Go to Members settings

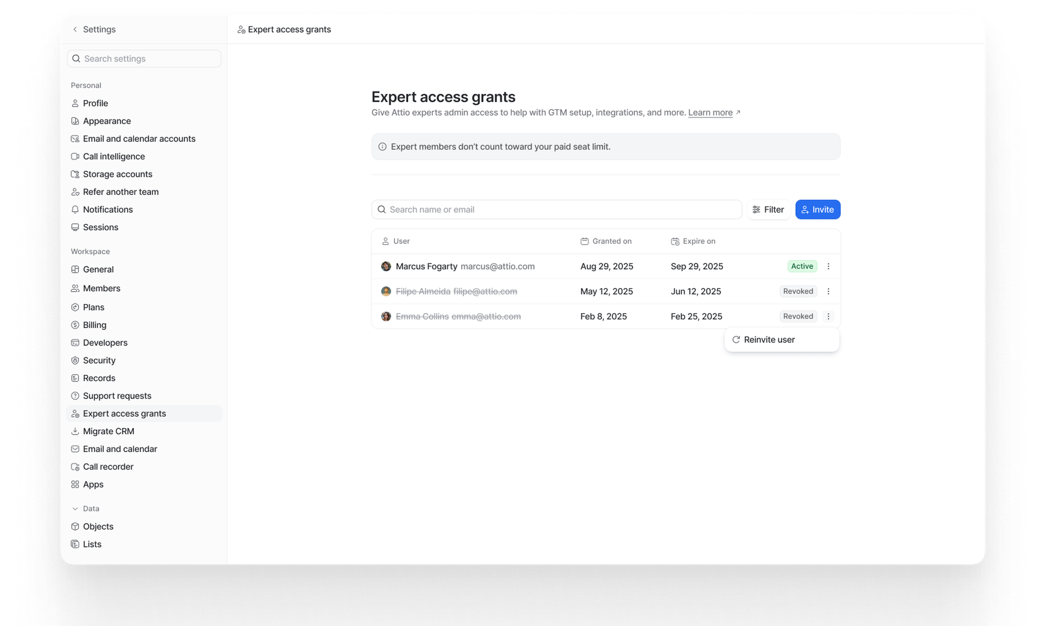pyautogui.click(x=101, y=288)
